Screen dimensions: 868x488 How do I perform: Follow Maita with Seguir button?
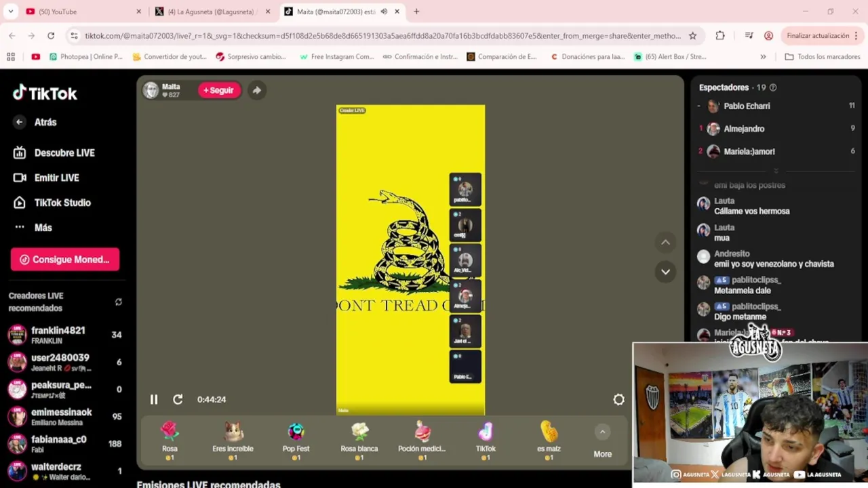tap(219, 90)
